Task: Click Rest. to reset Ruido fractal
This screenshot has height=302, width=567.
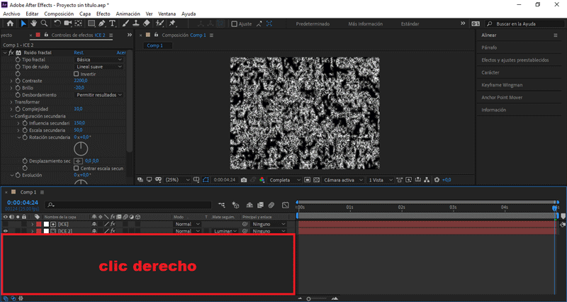Action: 79,52
